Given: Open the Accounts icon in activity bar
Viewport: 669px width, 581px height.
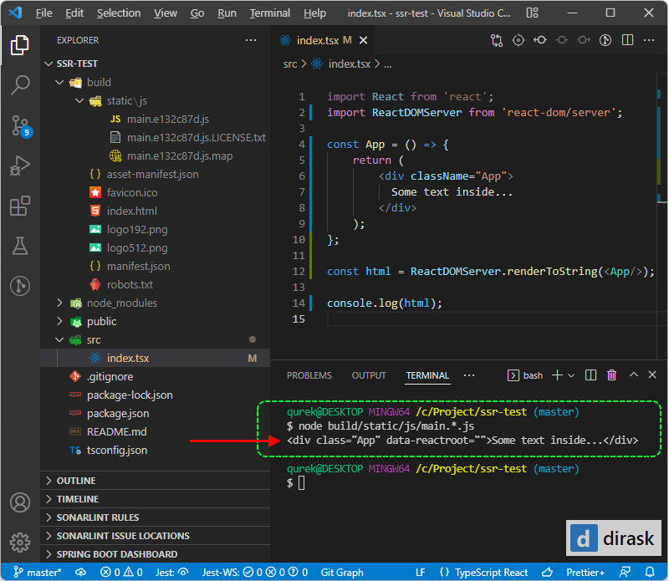Looking at the screenshot, I should coord(20,503).
